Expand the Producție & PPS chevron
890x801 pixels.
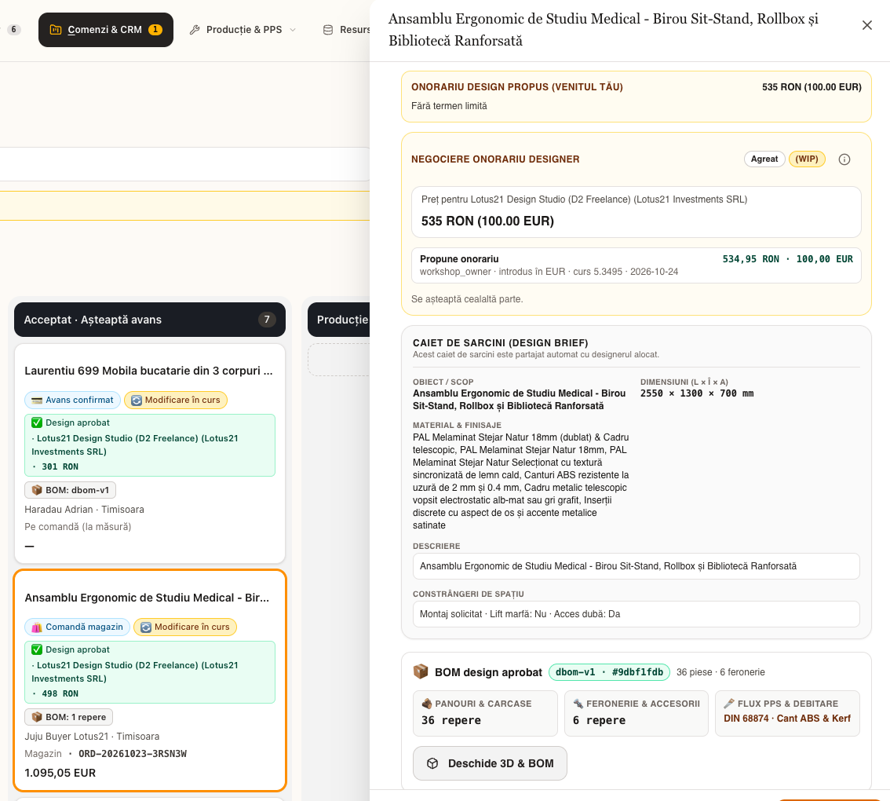(x=293, y=30)
